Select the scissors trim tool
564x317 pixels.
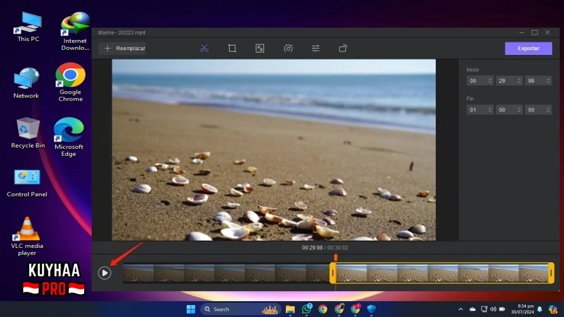pyautogui.click(x=204, y=48)
